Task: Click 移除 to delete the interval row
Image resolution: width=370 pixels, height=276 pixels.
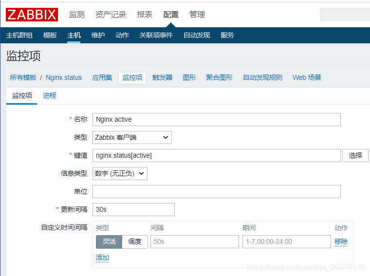Action: 341,241
